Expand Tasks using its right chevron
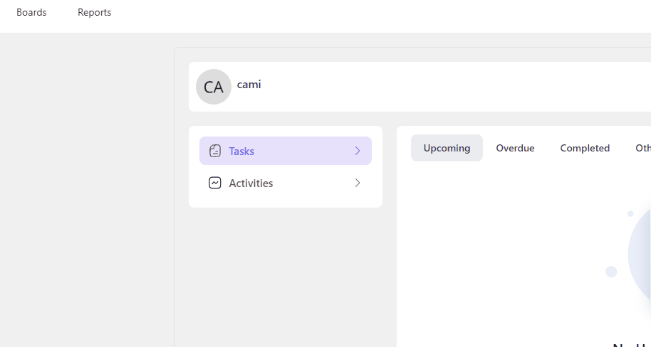Viewport: 651px width, 347px height. tap(358, 151)
